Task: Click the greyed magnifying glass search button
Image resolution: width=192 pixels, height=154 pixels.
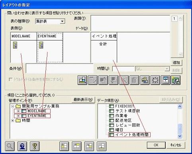Action: click(10, 146)
